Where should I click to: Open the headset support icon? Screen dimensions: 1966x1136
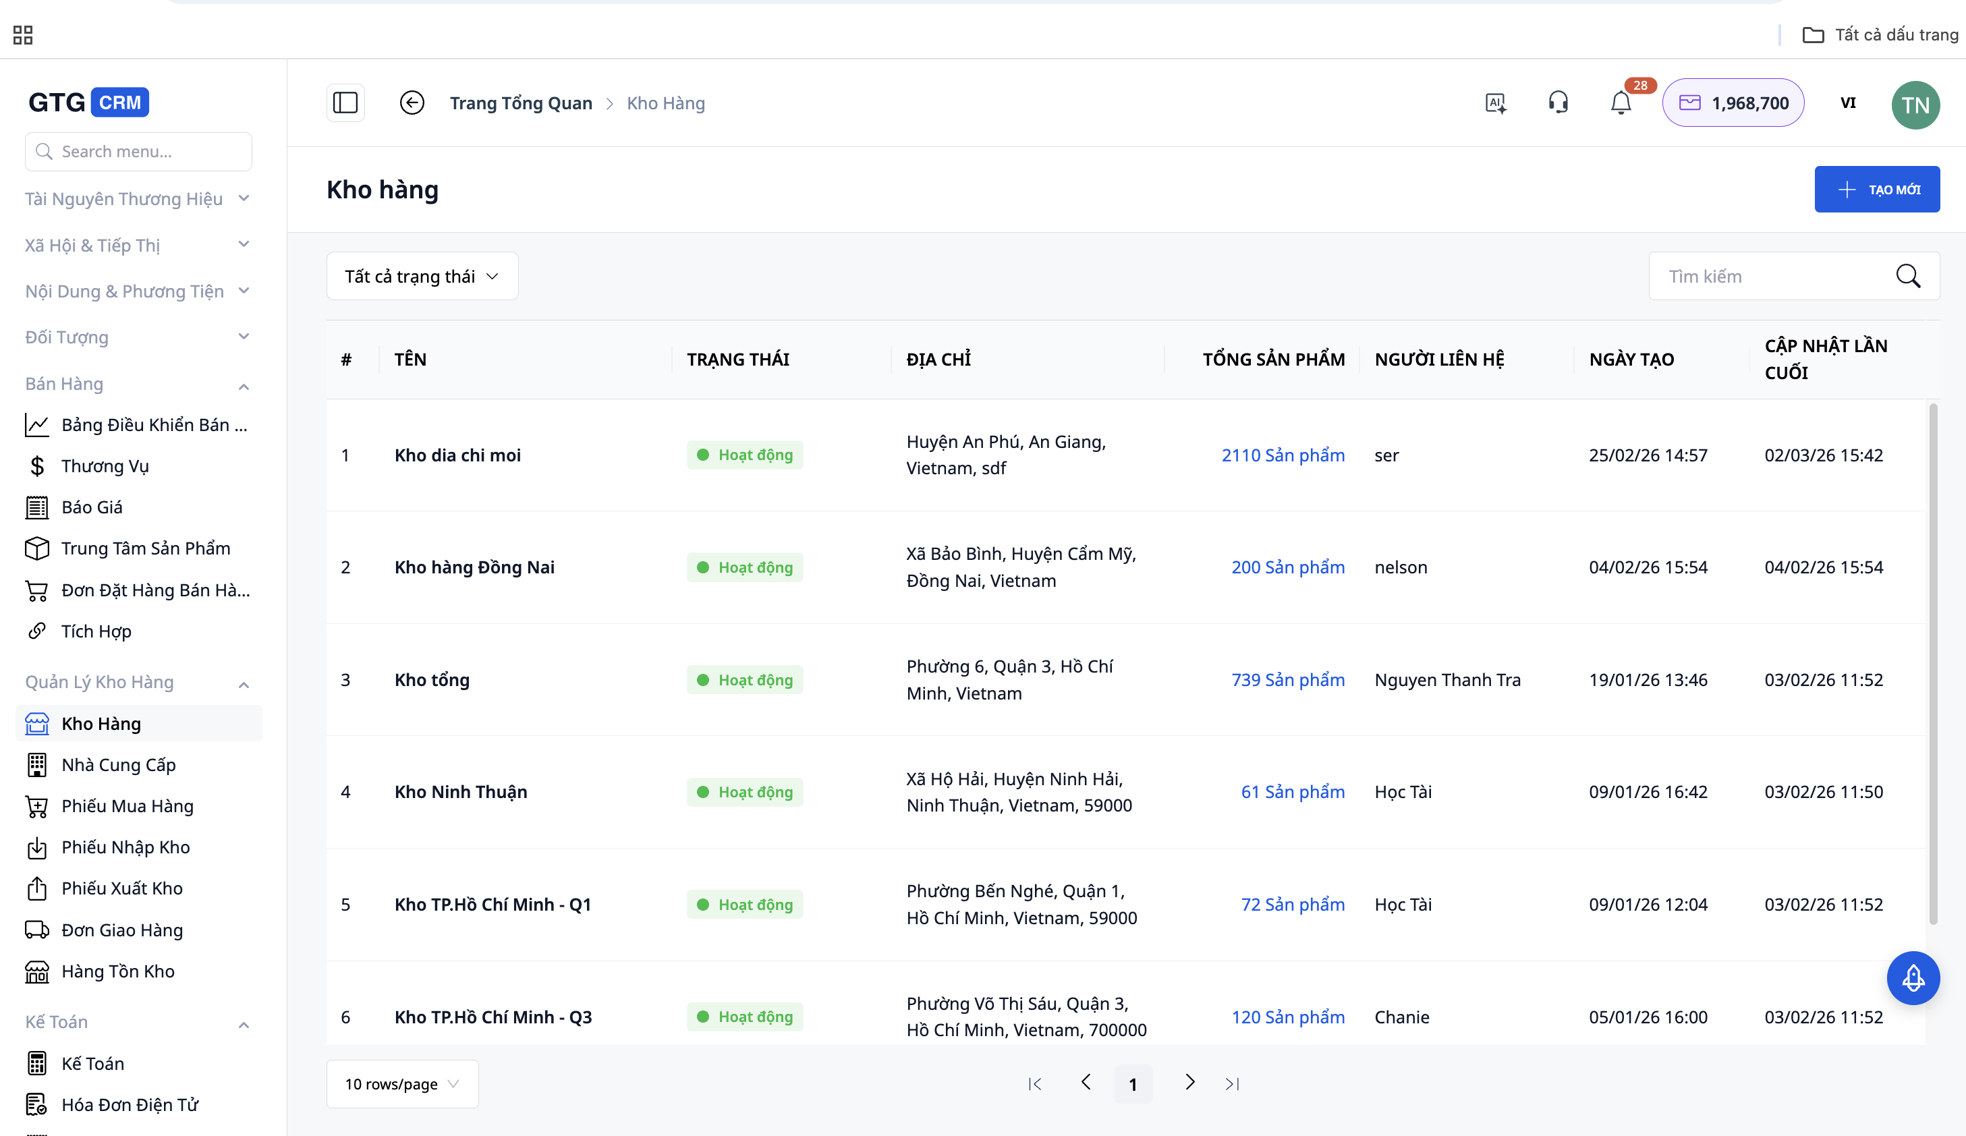[1558, 103]
